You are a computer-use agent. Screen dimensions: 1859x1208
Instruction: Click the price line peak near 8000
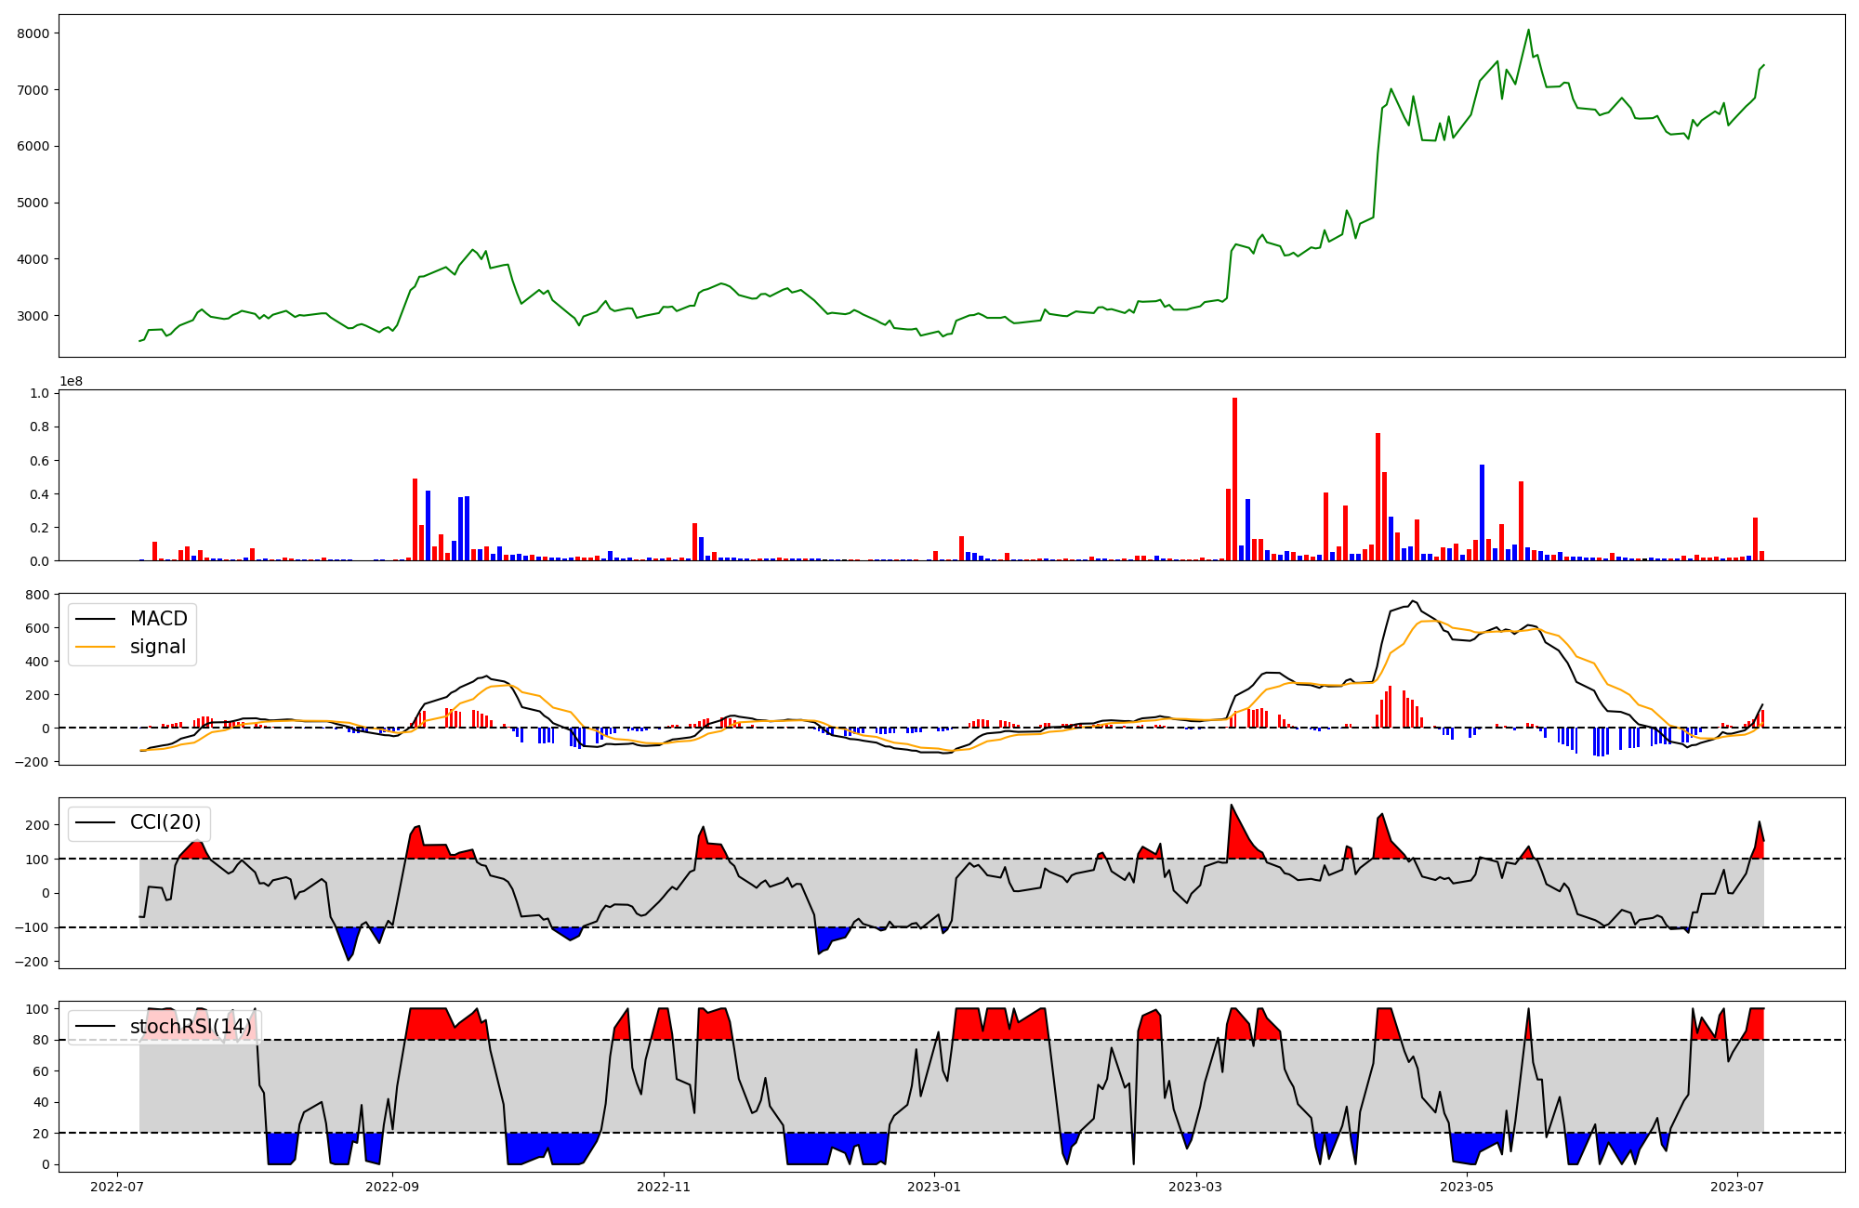tap(1528, 30)
